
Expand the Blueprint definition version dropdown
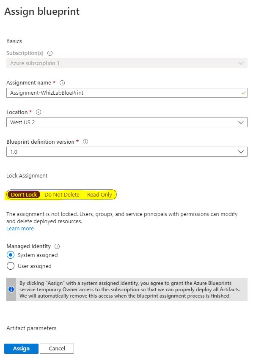coord(127,152)
